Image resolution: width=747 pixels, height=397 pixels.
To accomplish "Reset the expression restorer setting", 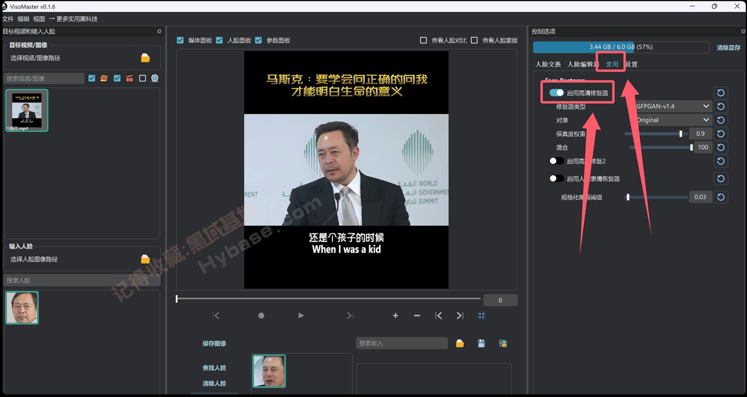I will point(721,179).
